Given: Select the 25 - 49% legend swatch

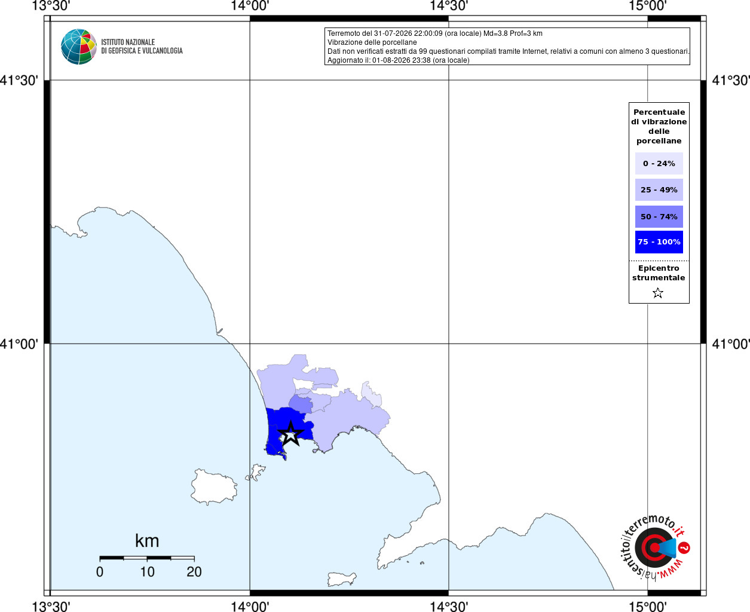Looking at the screenshot, I should [x=659, y=189].
